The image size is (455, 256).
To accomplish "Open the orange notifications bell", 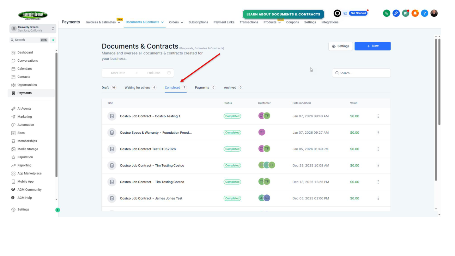I will (415, 13).
